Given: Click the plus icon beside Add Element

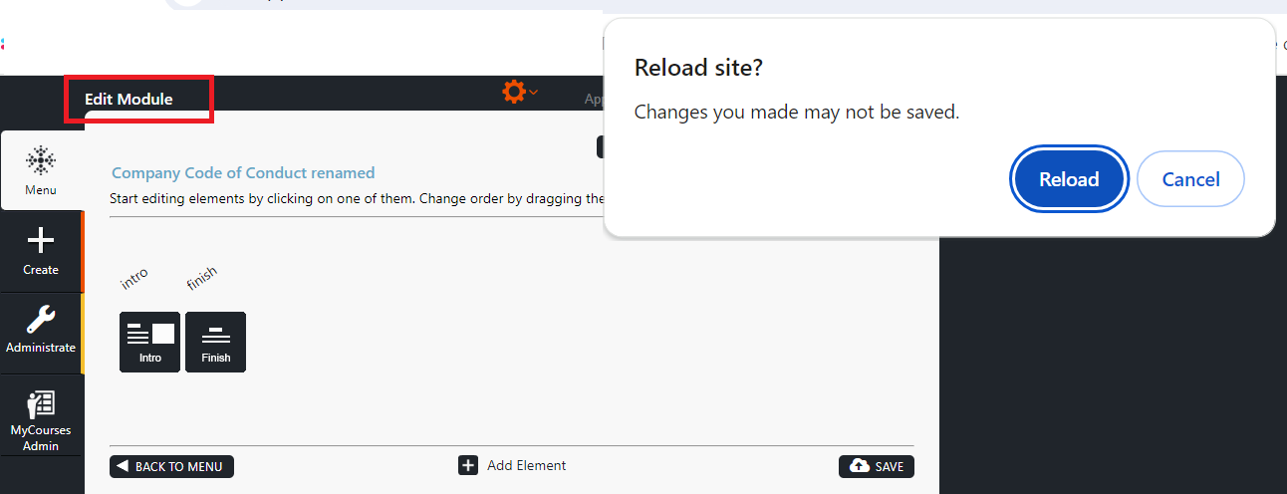Looking at the screenshot, I should coord(468,465).
